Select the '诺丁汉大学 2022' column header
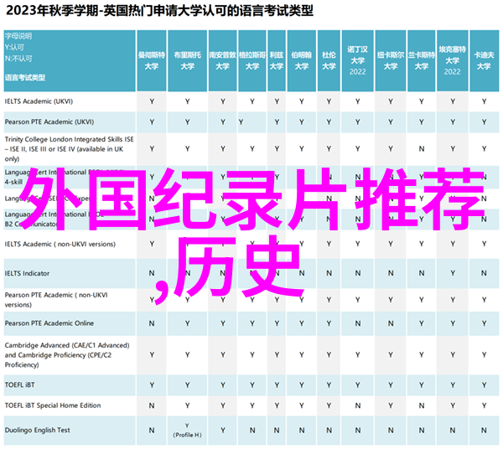503x449 pixels. point(357,60)
